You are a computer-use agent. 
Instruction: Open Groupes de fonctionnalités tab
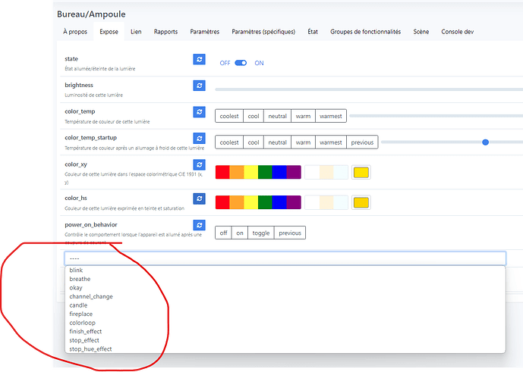(366, 32)
